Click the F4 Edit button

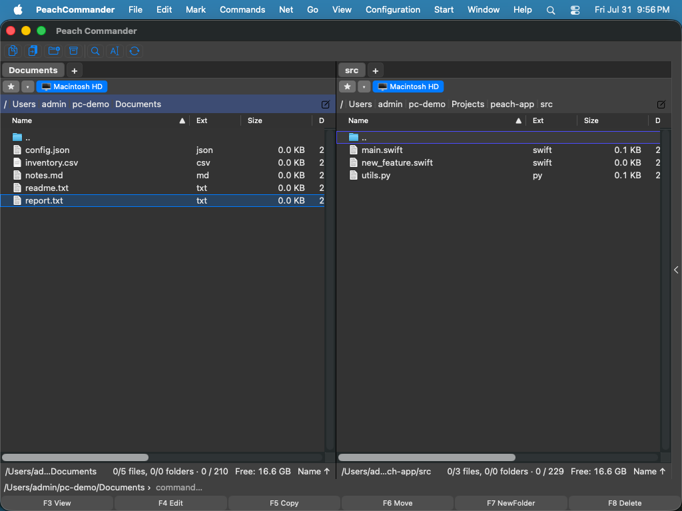point(170,503)
